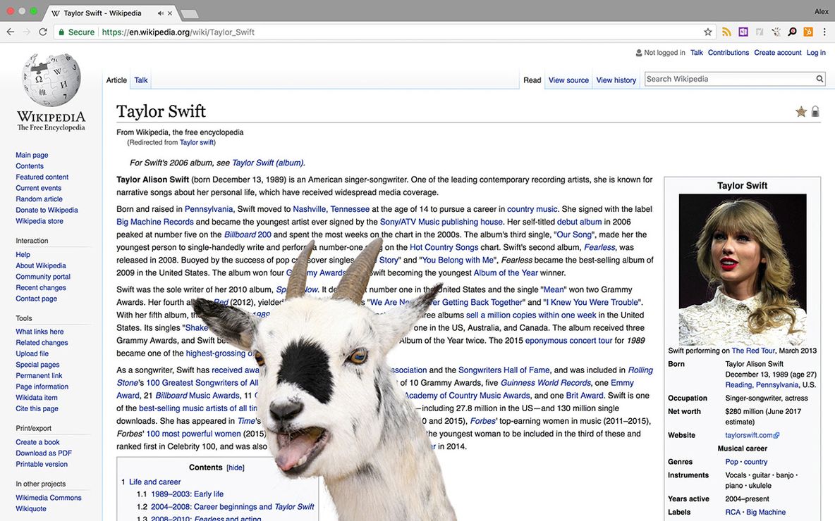The height and width of the screenshot is (521, 835).
Task: Open the OneNote clipper extension
Action: click(x=743, y=32)
